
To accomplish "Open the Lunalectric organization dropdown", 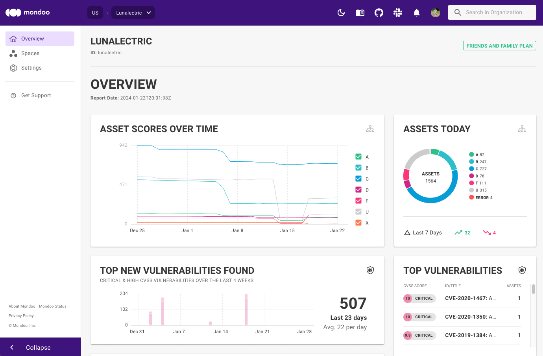I will click(x=133, y=12).
